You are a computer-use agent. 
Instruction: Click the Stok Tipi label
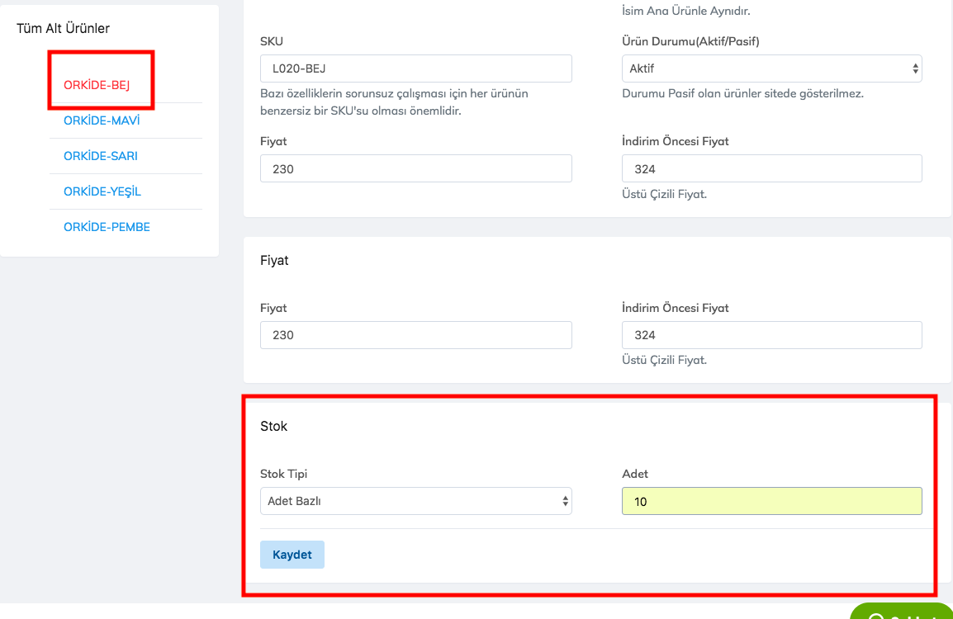(x=283, y=474)
